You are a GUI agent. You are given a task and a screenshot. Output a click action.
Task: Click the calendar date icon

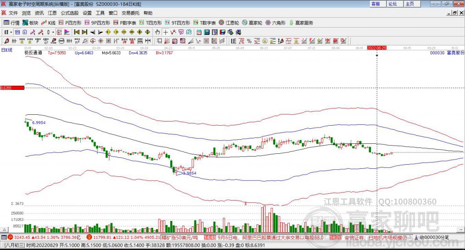click(x=199, y=32)
